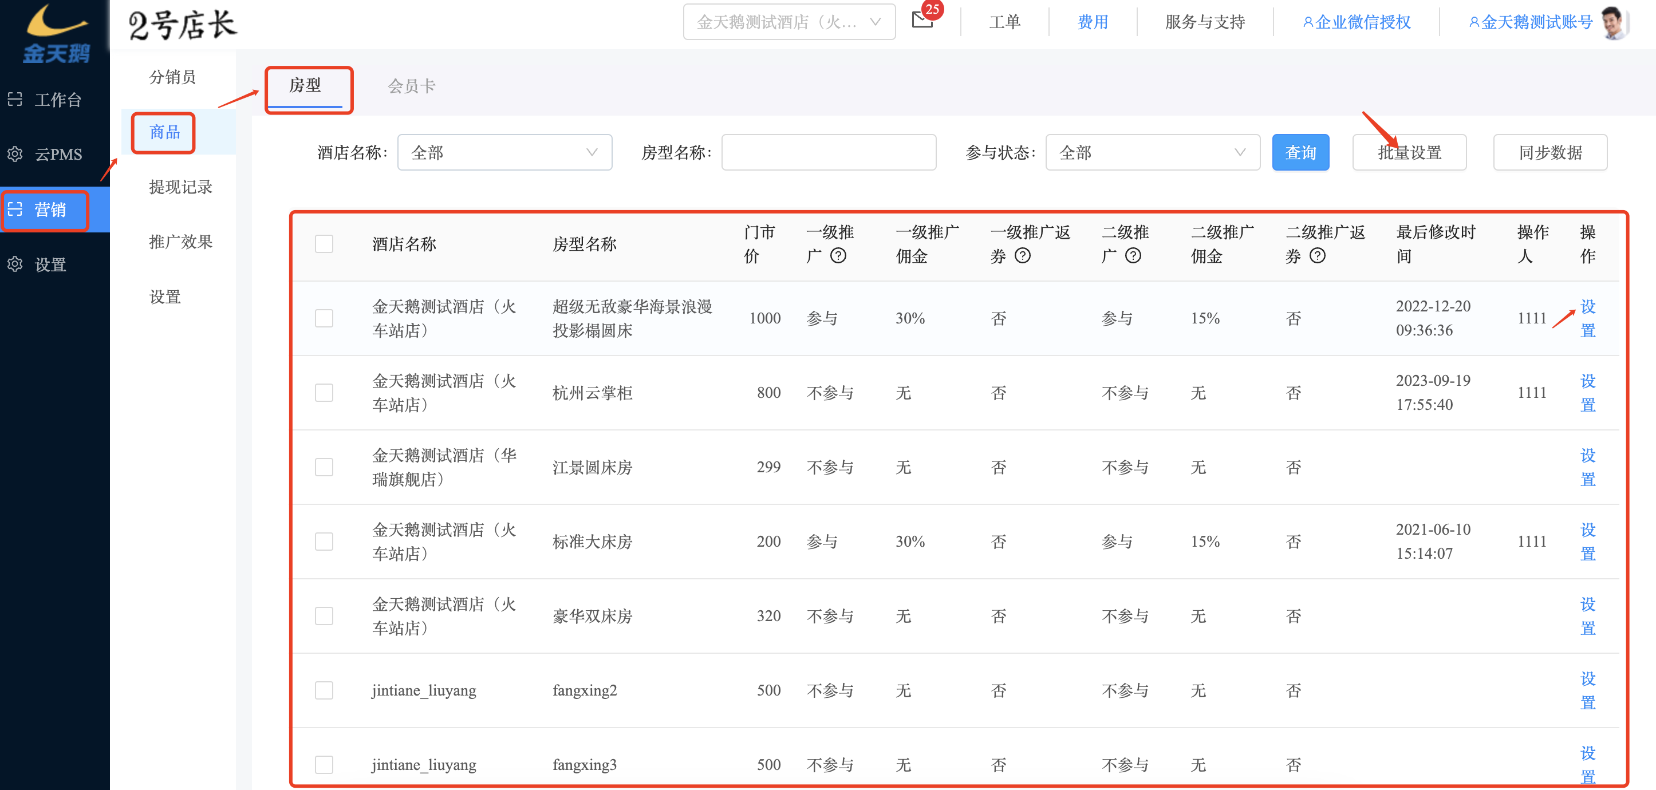Screen dimensions: 1656x790
Task: Check the 超级无敌豪华海景浪漫投影榻圆床 row checkbox
Action: (x=324, y=318)
